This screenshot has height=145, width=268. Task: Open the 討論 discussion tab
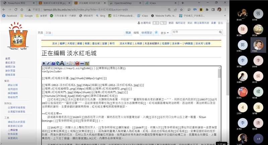pyautogui.click(x=48, y=33)
